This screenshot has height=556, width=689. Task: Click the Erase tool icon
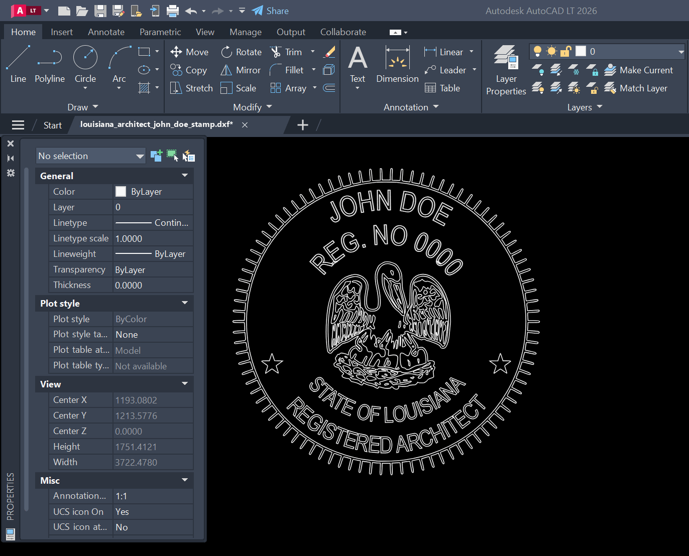point(329,52)
